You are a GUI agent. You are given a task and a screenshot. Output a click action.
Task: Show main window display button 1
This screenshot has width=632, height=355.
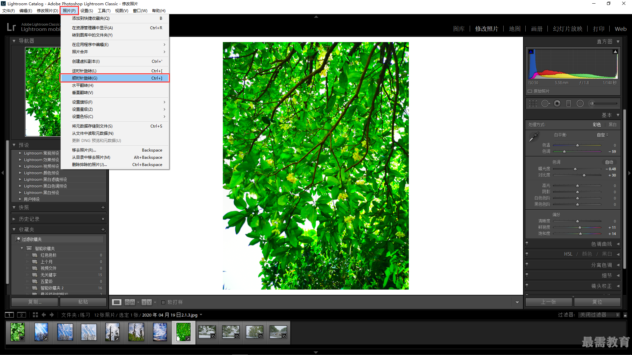tap(10, 315)
